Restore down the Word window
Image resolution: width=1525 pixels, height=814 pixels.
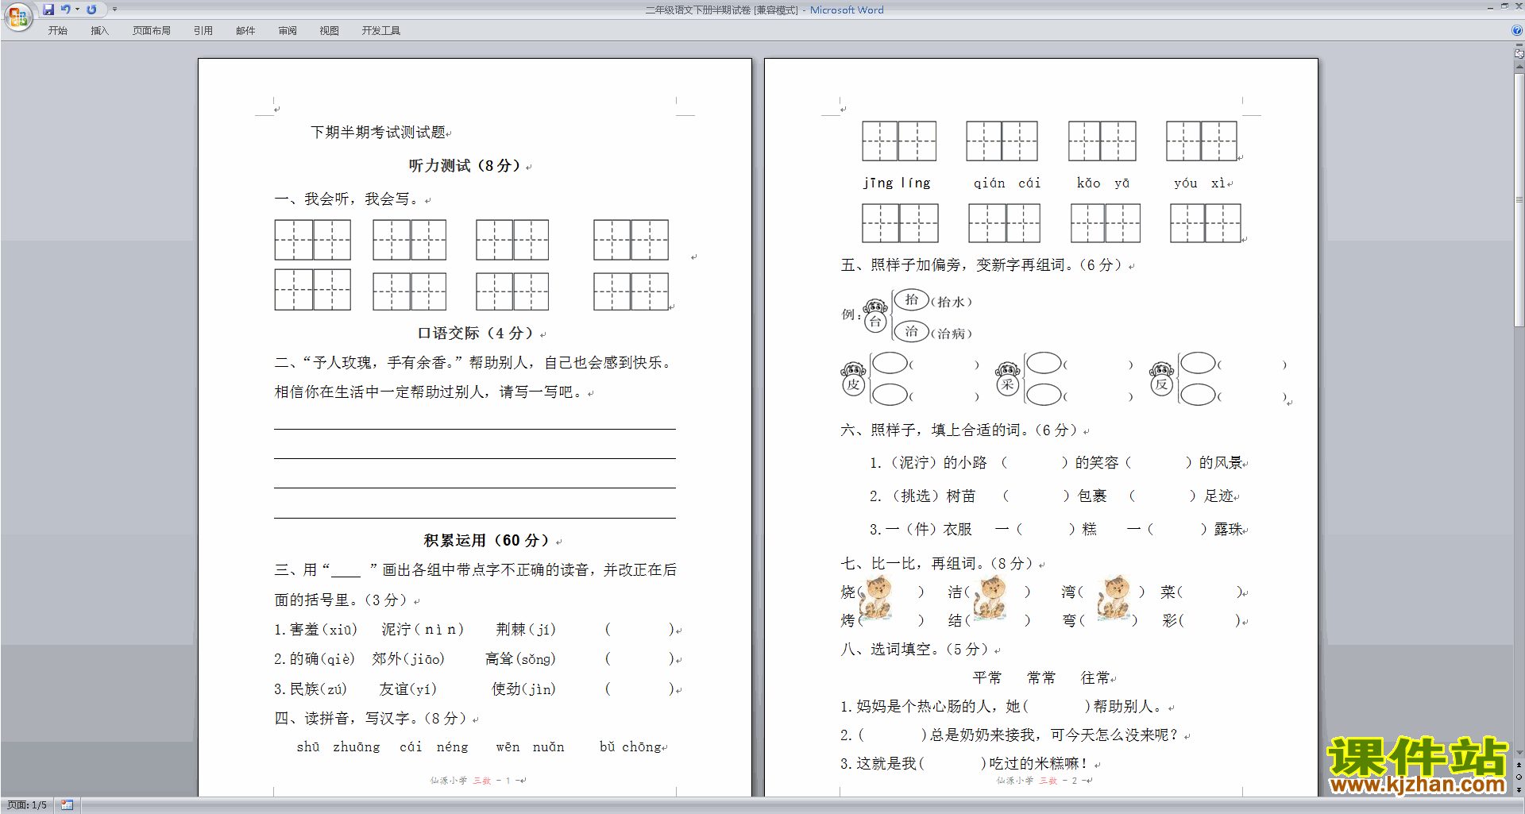1504,6
